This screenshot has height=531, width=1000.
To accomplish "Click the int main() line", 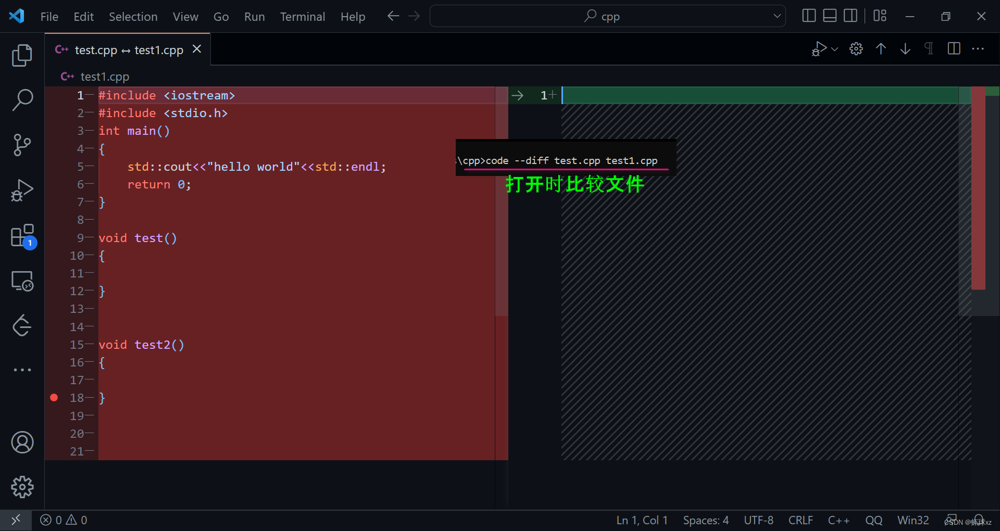I will [134, 131].
